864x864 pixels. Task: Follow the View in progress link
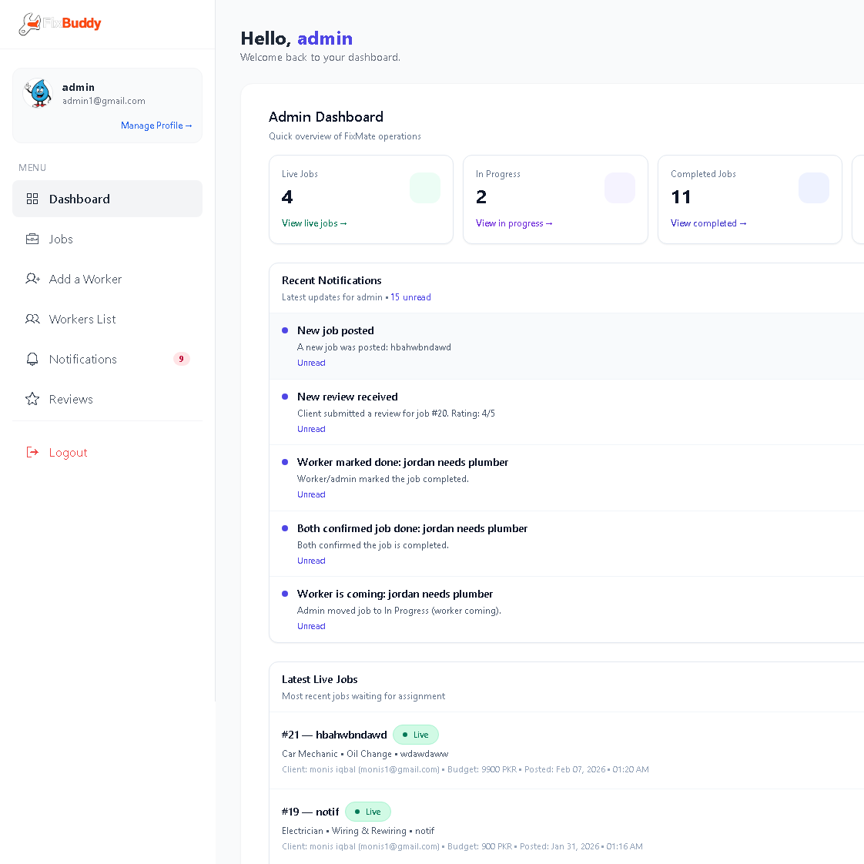pos(514,223)
